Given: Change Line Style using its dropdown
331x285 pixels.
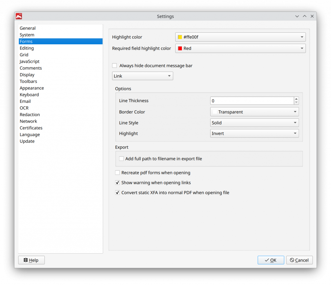Looking at the screenshot, I should coord(254,123).
